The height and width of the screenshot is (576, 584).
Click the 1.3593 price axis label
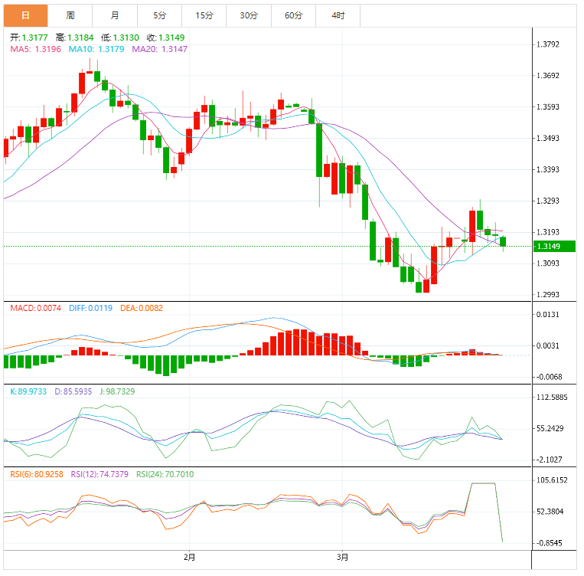tap(547, 107)
